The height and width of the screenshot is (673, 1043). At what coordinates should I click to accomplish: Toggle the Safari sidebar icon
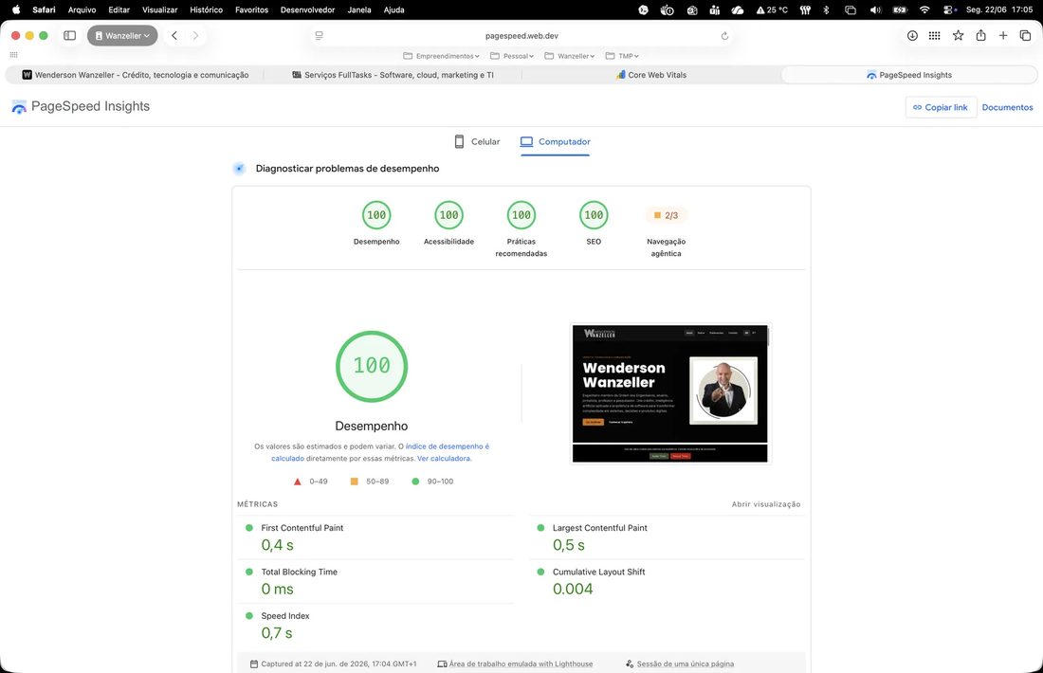70,36
